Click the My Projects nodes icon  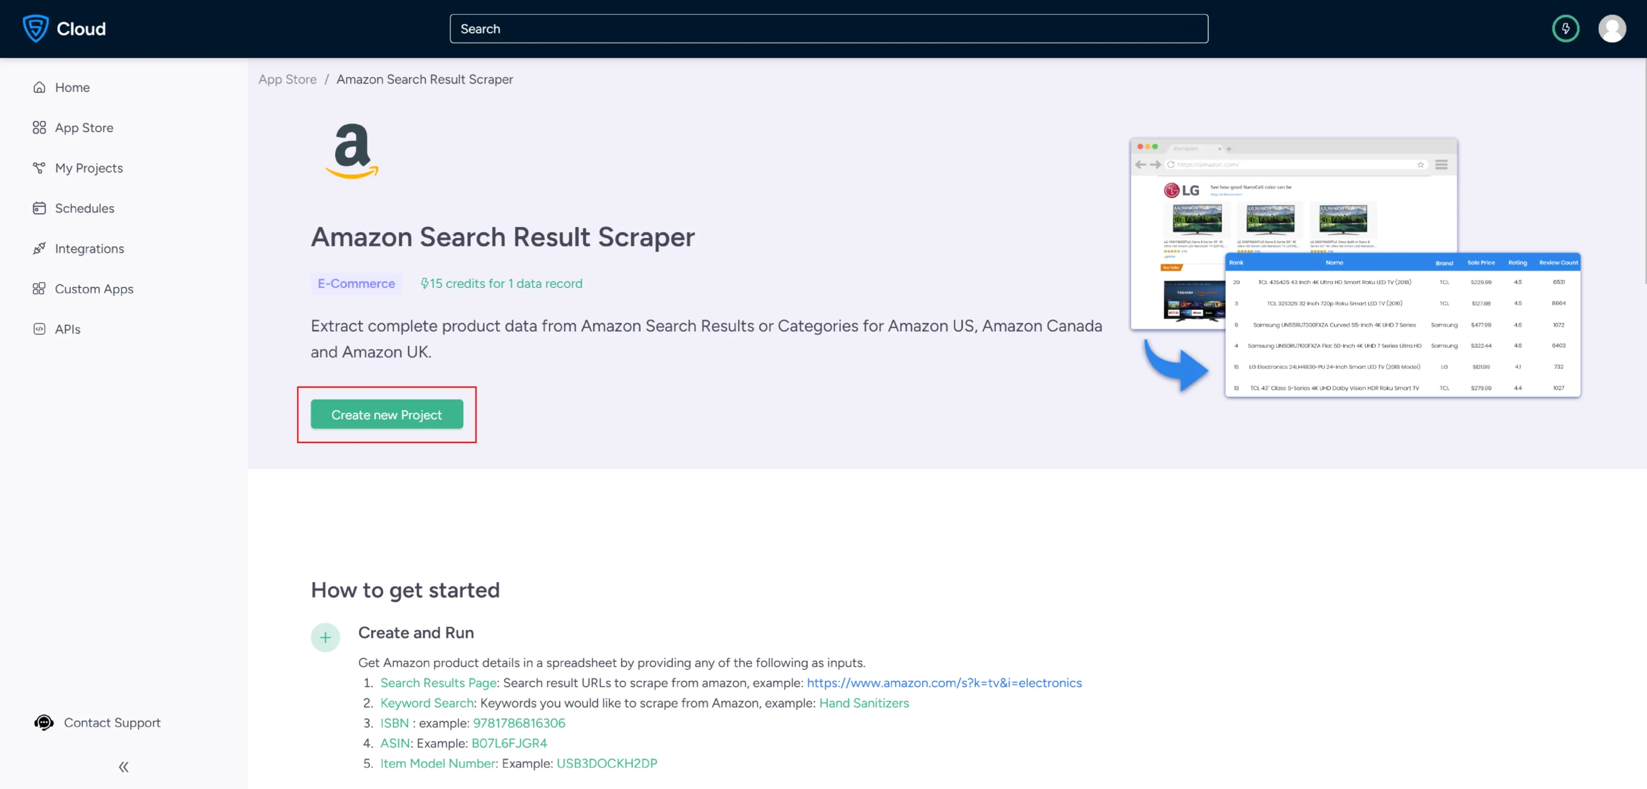(39, 168)
